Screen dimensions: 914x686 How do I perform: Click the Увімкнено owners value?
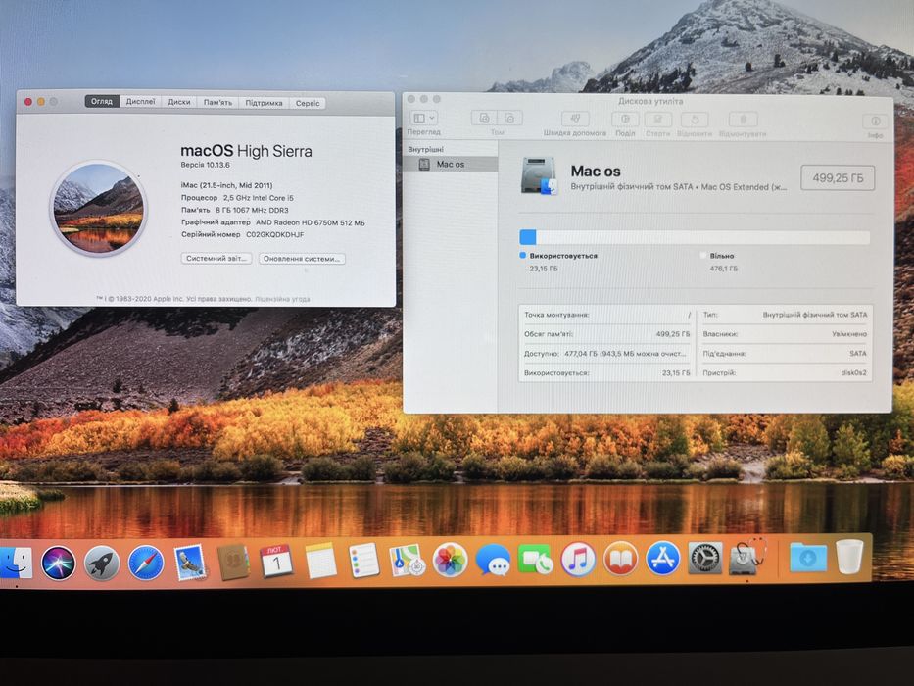pos(849,334)
